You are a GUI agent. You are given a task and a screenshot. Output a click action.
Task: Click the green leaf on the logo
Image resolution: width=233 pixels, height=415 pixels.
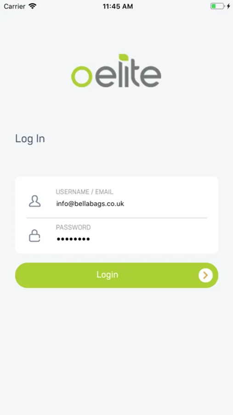tap(124, 57)
